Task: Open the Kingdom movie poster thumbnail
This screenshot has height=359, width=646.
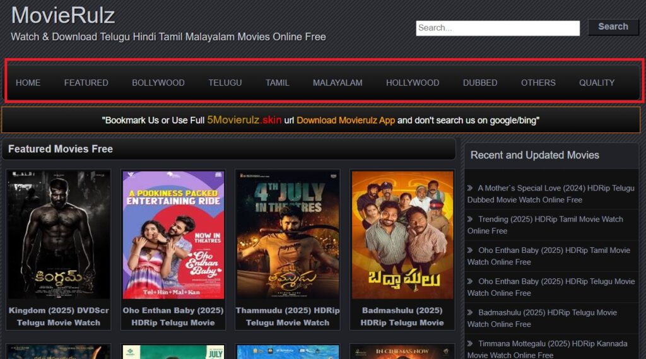Action: click(x=59, y=235)
